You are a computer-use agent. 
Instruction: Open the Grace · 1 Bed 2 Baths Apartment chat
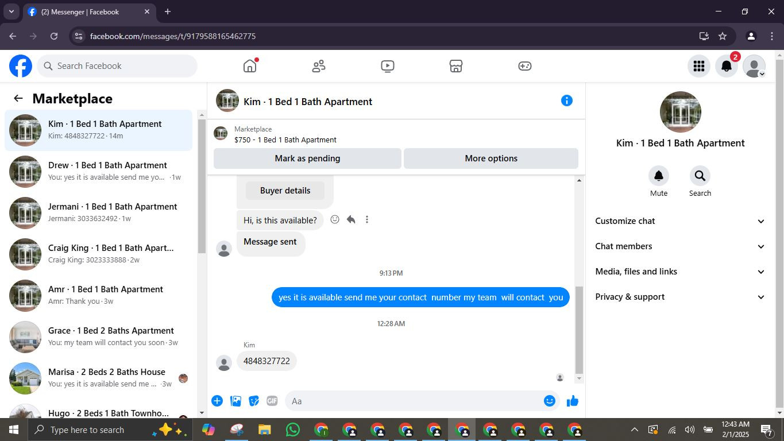(x=99, y=337)
